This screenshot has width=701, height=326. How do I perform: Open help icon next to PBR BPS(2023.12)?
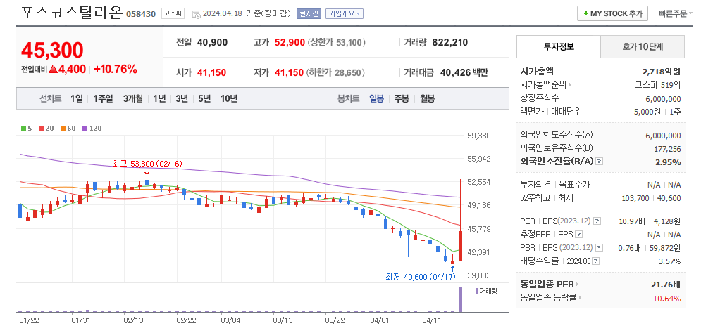599,247
